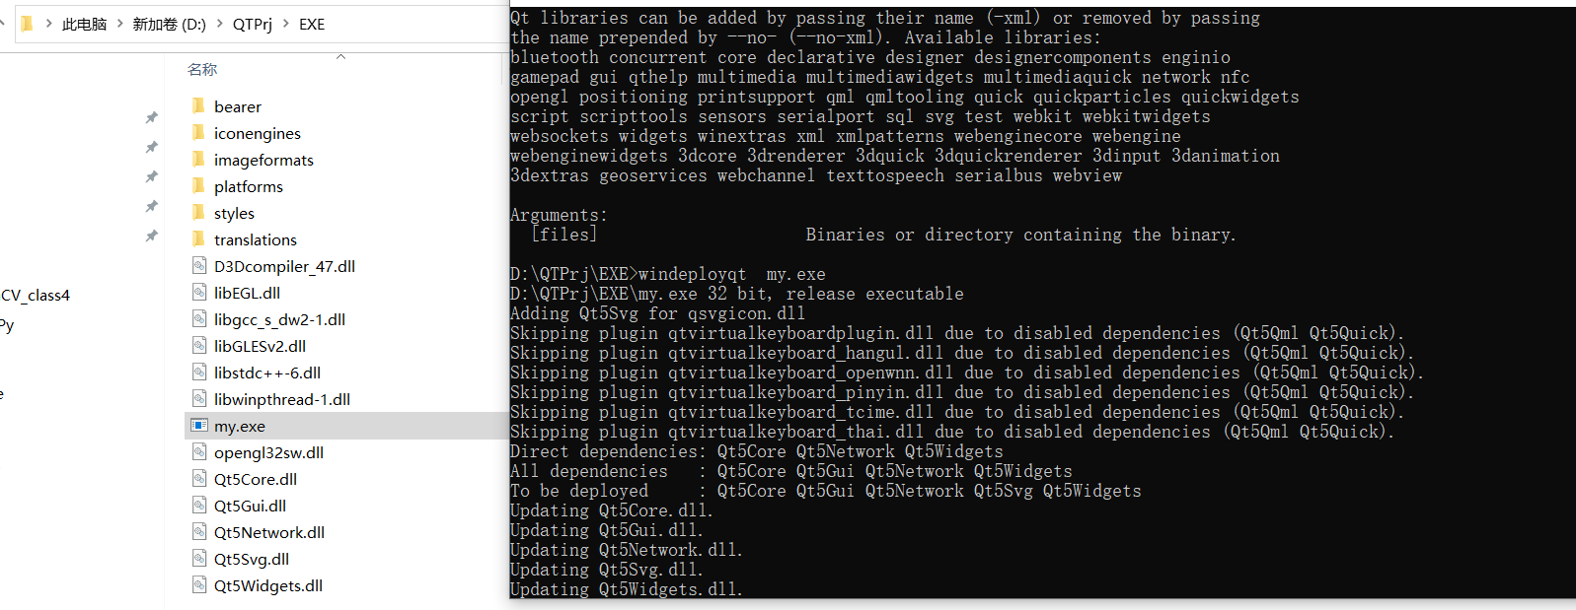Click the D3Dcompiler_47.dll file icon

point(199,266)
